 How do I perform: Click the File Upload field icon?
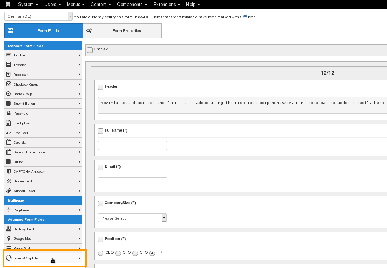(8, 123)
